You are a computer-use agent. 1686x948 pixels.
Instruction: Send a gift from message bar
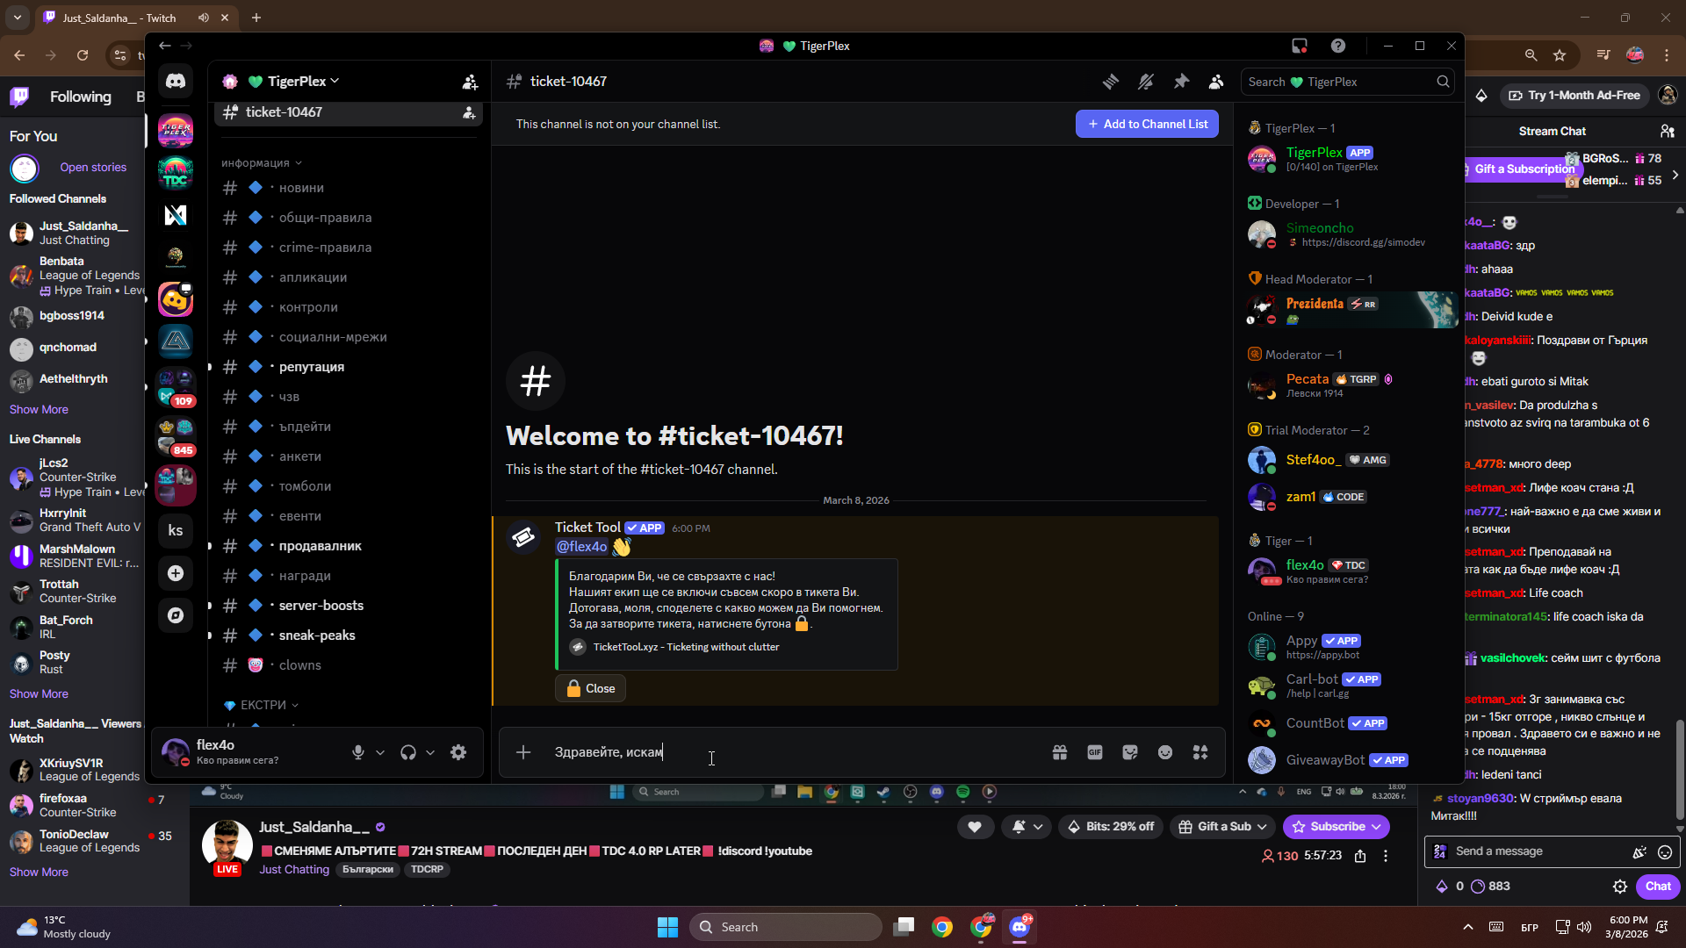(x=1060, y=752)
